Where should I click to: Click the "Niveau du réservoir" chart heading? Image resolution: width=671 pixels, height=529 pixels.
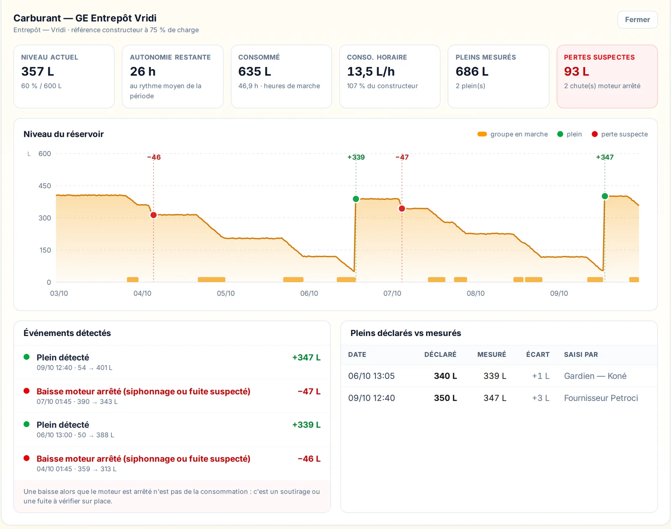[63, 134]
